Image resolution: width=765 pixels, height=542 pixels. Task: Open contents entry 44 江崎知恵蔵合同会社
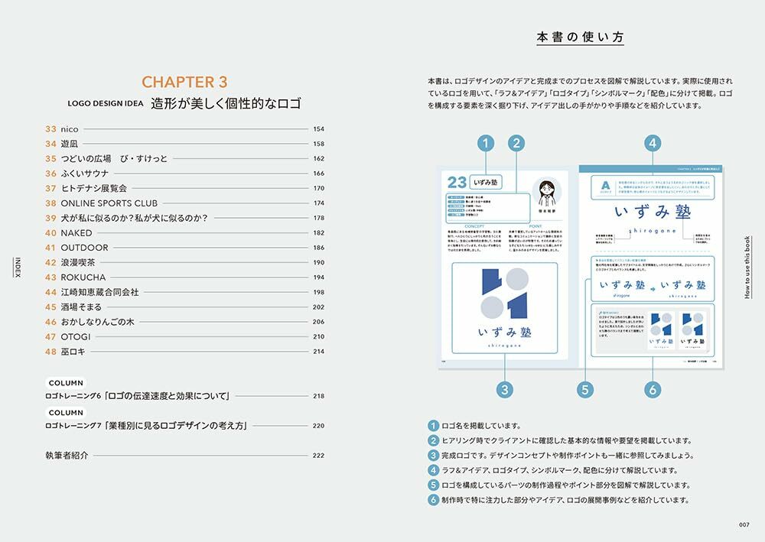(x=184, y=292)
